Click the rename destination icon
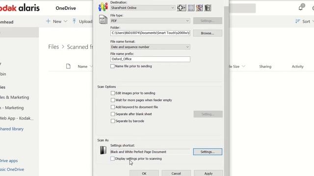The height and width of the screenshot is (176, 314). point(199,8)
